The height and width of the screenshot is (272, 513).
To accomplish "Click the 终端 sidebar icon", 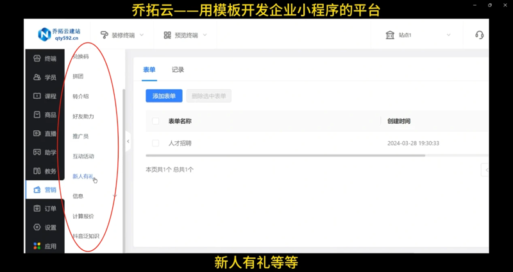I will tap(37, 58).
